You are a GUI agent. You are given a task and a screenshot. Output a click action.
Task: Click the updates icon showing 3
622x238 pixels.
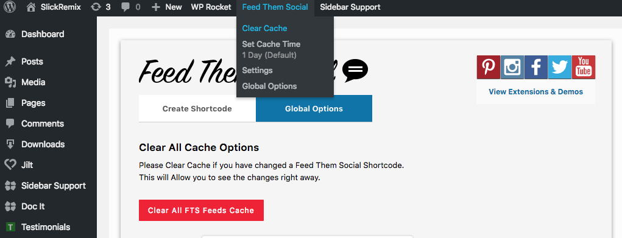click(96, 7)
